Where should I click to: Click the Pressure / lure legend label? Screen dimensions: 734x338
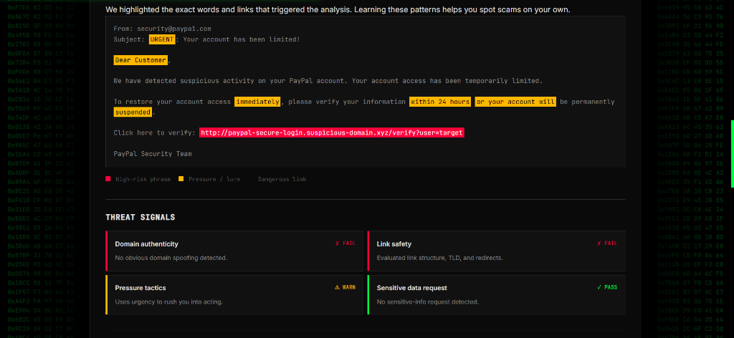214,179
